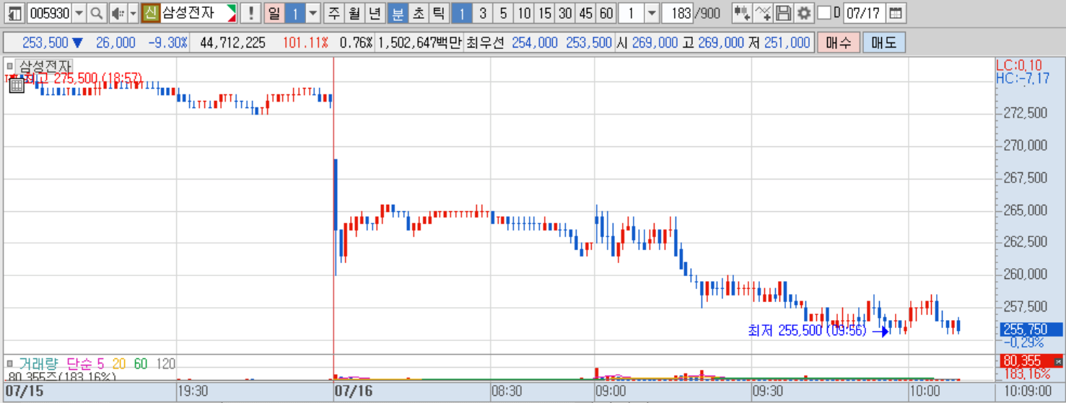Click the add indicator line icon
This screenshot has width=1066, height=403.
[763, 13]
